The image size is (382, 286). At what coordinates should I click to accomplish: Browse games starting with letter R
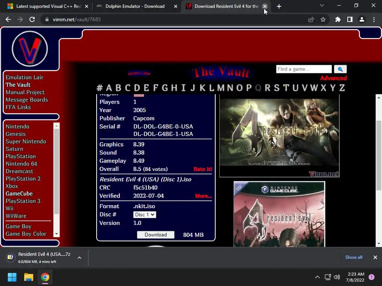267,88
